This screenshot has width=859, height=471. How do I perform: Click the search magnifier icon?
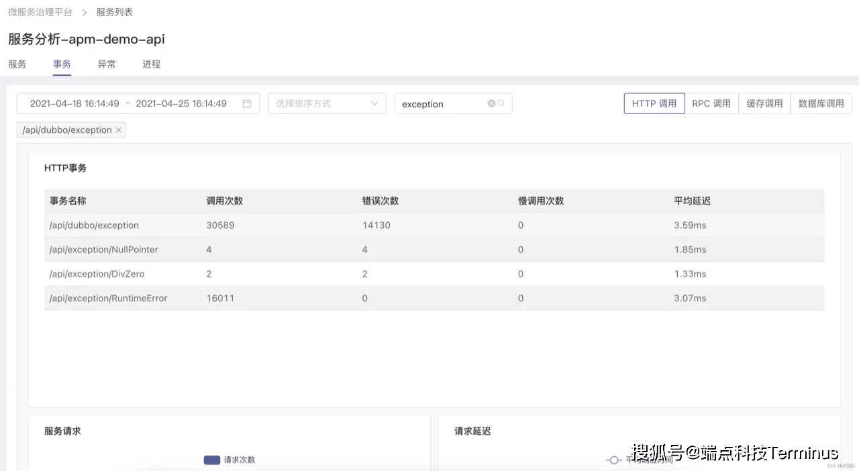tap(501, 104)
